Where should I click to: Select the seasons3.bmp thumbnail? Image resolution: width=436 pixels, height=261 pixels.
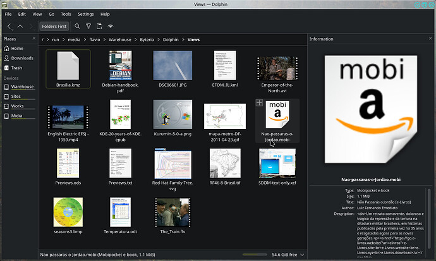click(68, 212)
